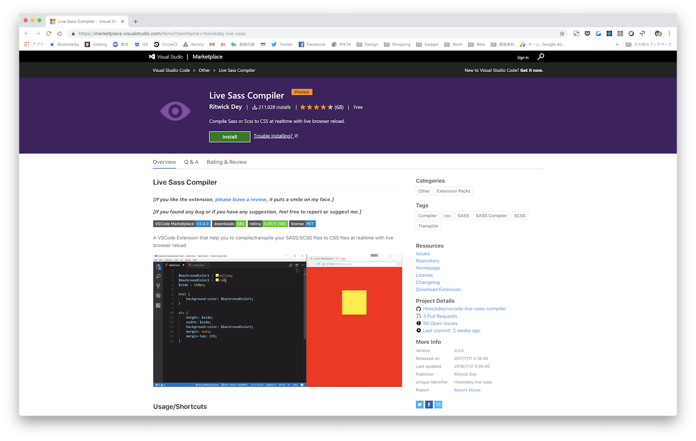Viewport: 696px width, 441px height.
Task: Click the green Install button
Action: [x=230, y=137]
